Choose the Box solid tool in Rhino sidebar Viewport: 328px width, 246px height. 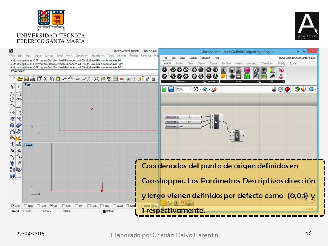click(12, 125)
